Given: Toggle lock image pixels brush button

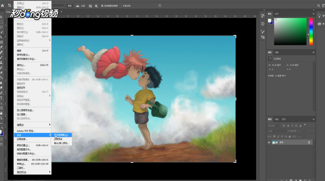Looking at the screenshot, I should click(279, 137).
